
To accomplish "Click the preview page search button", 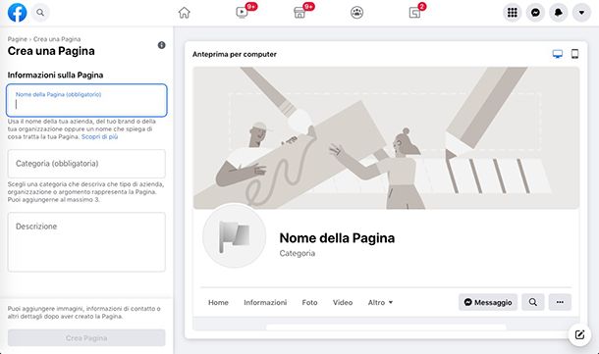I will click(533, 302).
